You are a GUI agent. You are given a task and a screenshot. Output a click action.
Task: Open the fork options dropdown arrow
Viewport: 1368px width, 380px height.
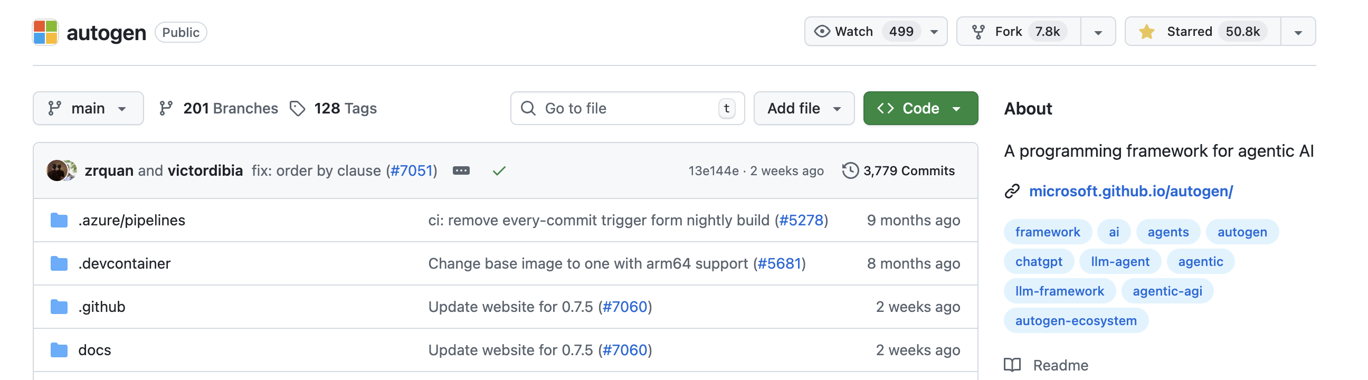coord(1098,32)
